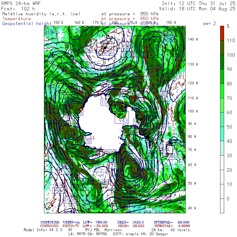This screenshot has width=237, height=237.
Task: Click the 'UNITS=m' blue contour units text
Action: (71, 222)
